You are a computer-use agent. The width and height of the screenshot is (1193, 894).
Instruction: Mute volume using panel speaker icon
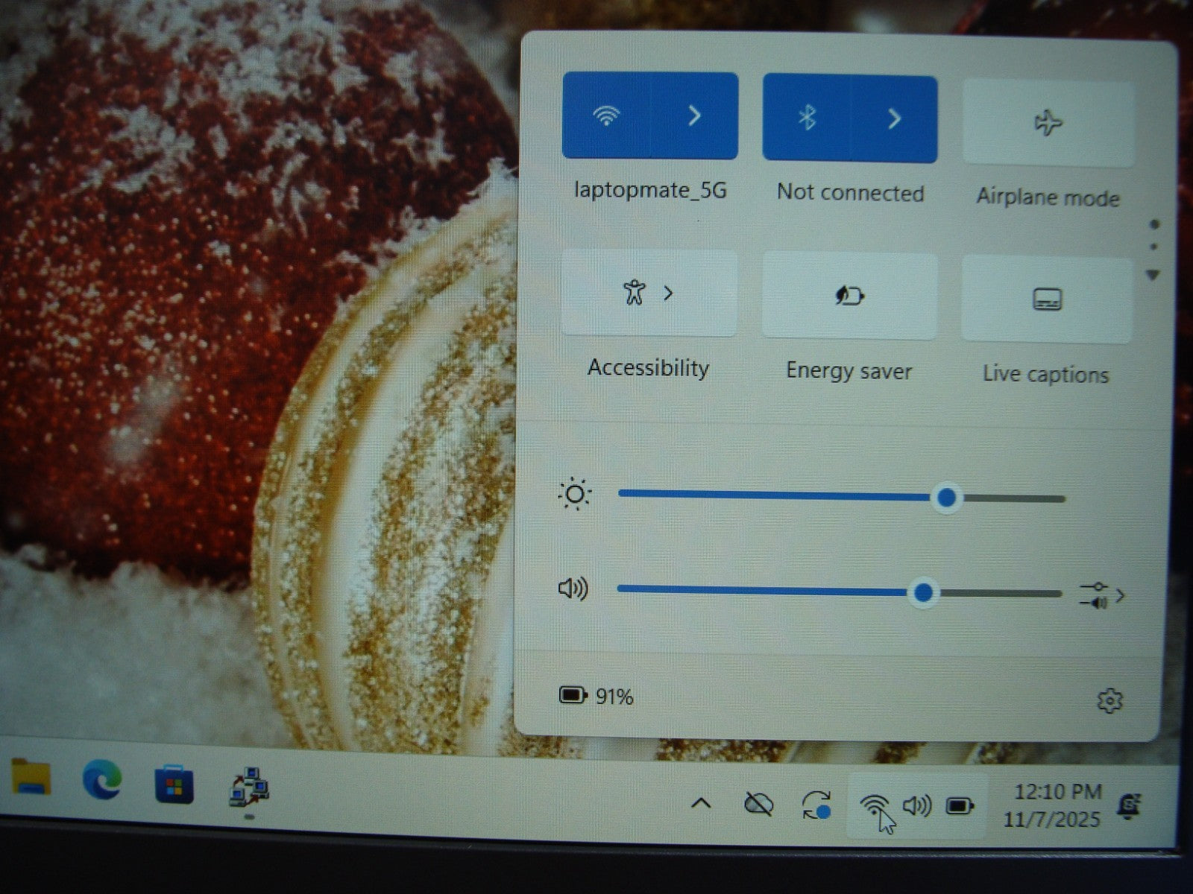[x=573, y=589]
